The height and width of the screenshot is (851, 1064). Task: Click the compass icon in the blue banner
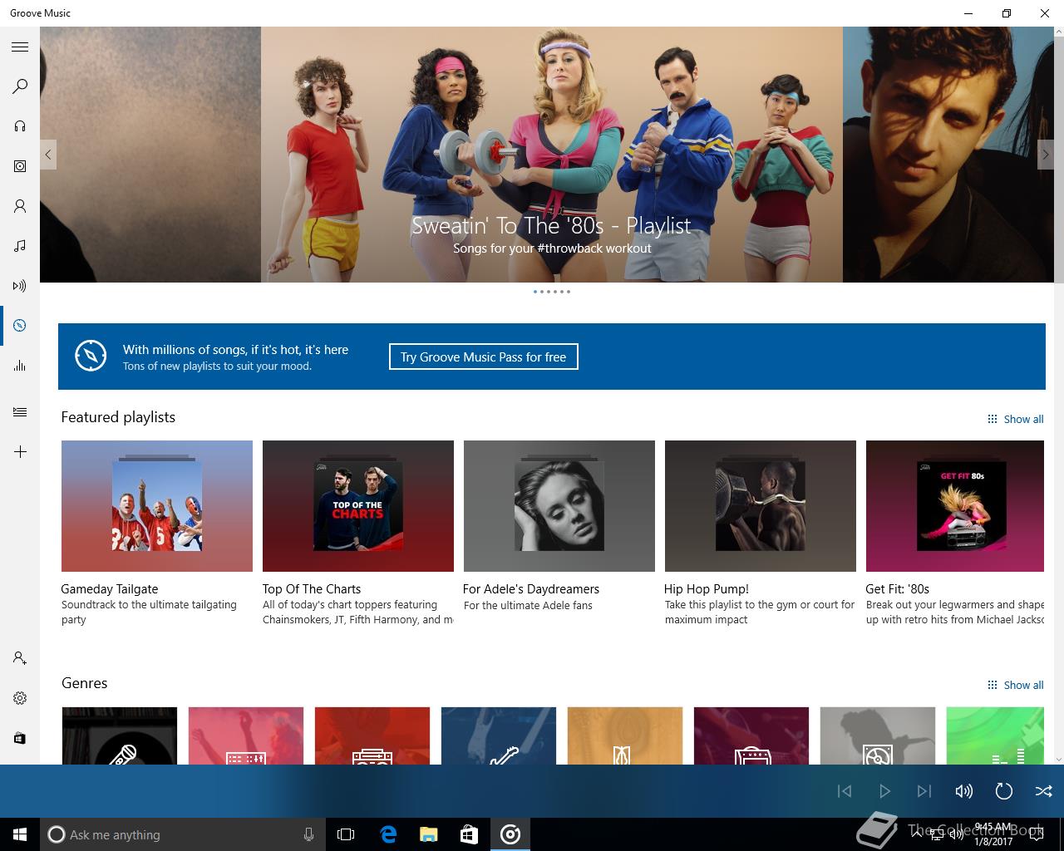coord(91,356)
